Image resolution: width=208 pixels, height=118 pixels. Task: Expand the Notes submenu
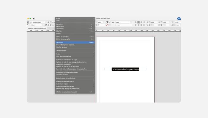(75, 54)
